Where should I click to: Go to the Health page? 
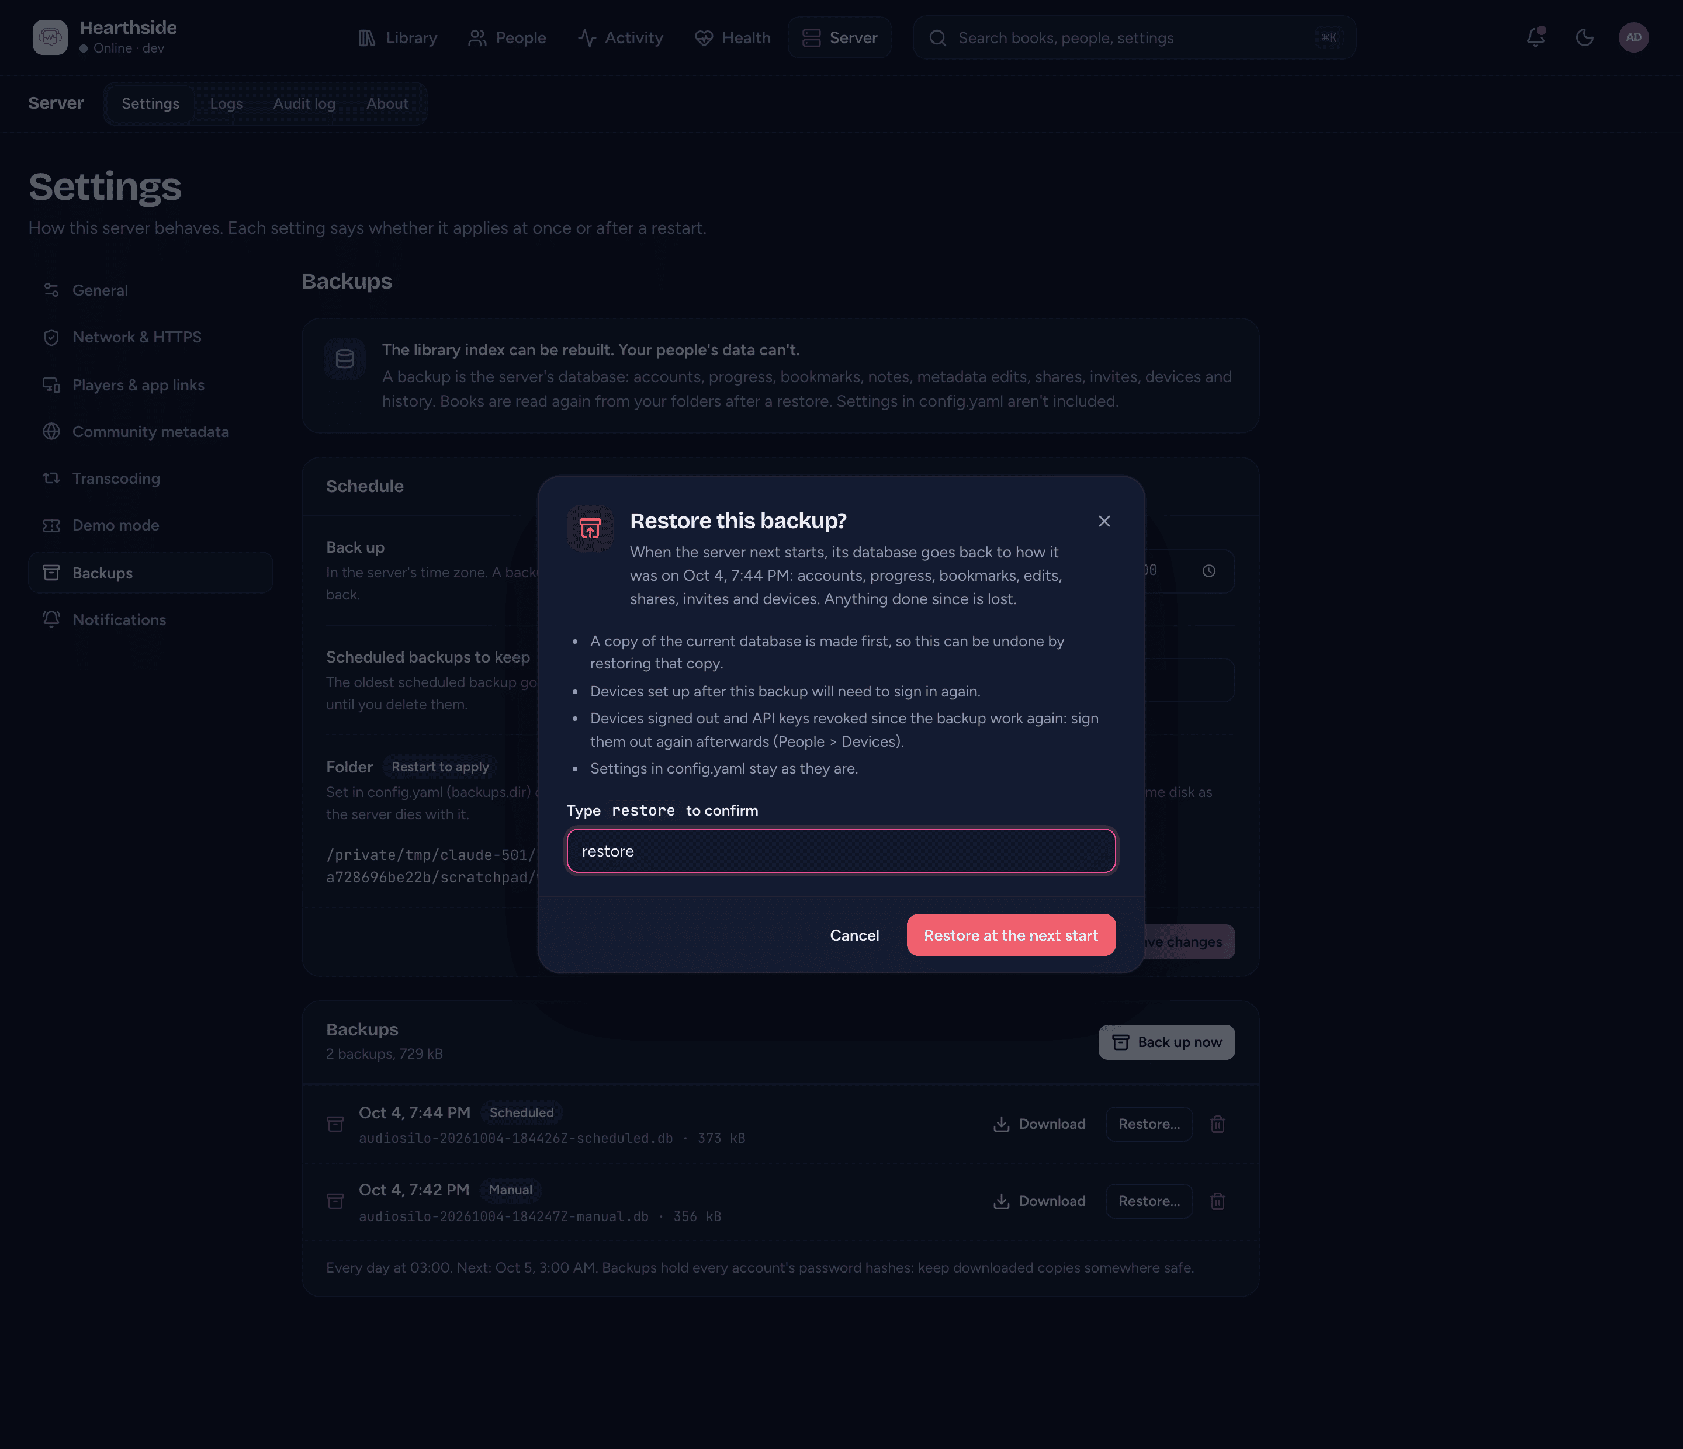[733, 37]
